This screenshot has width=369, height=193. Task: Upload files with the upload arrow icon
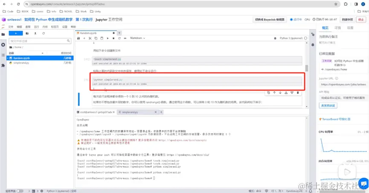pos(35,33)
